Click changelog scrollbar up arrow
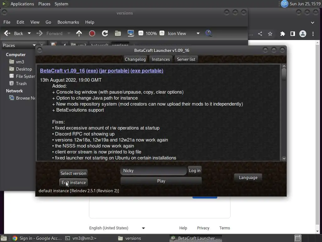The image size is (322, 242). (284, 66)
